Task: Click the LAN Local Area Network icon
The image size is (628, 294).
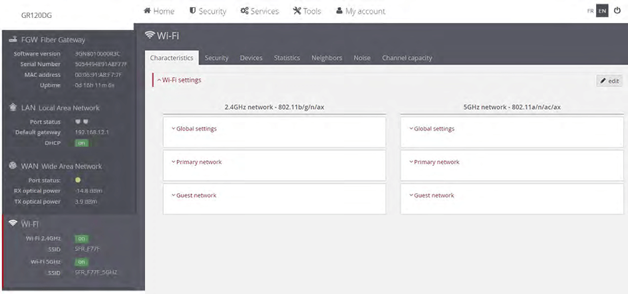Action: [13, 108]
